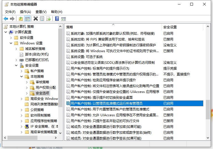Screen dimensions: 213x149
Task: Select policy 系统加密: 将 FIPS 兼容算法
Action: tap(108, 39)
